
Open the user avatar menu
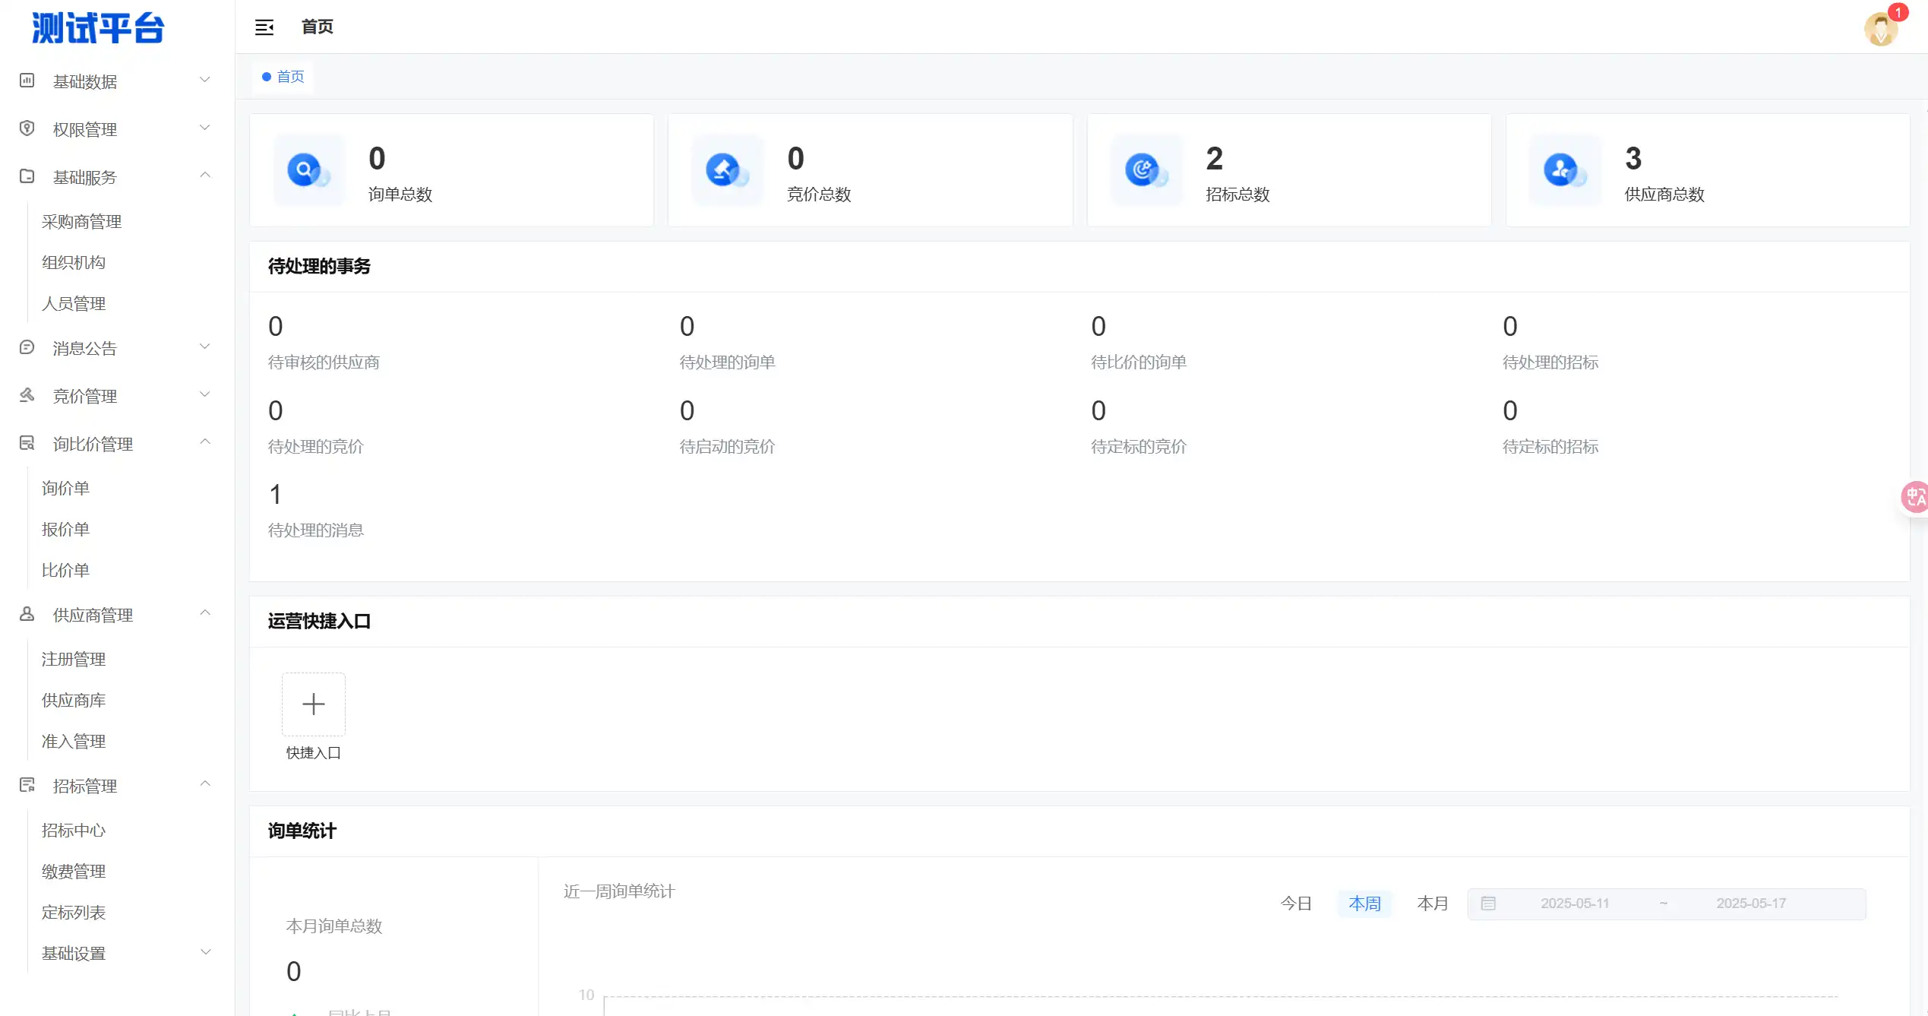tap(1881, 30)
